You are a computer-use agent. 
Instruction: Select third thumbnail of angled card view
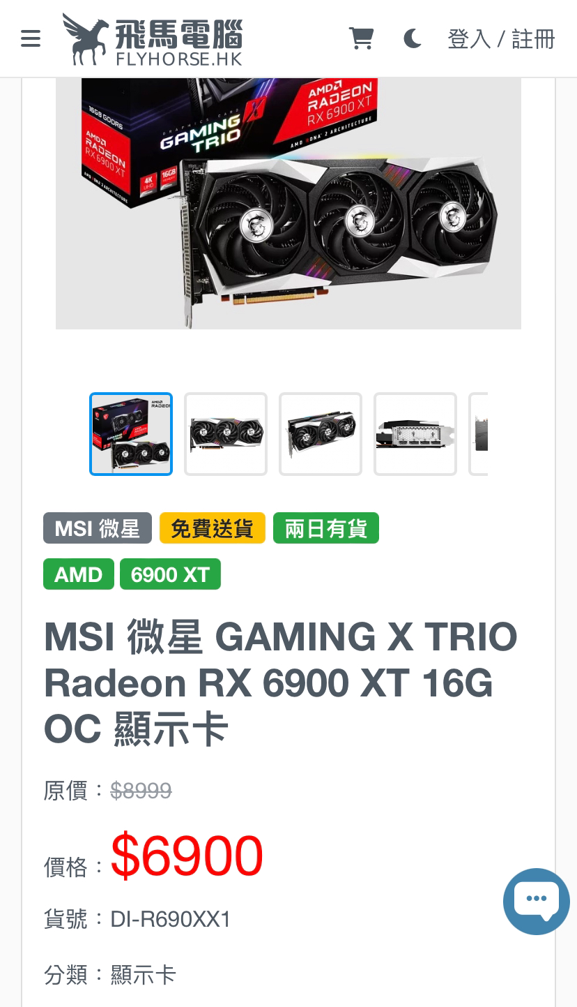click(321, 434)
